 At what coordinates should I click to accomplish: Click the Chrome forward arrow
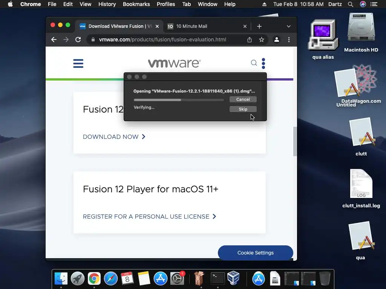tap(66, 40)
